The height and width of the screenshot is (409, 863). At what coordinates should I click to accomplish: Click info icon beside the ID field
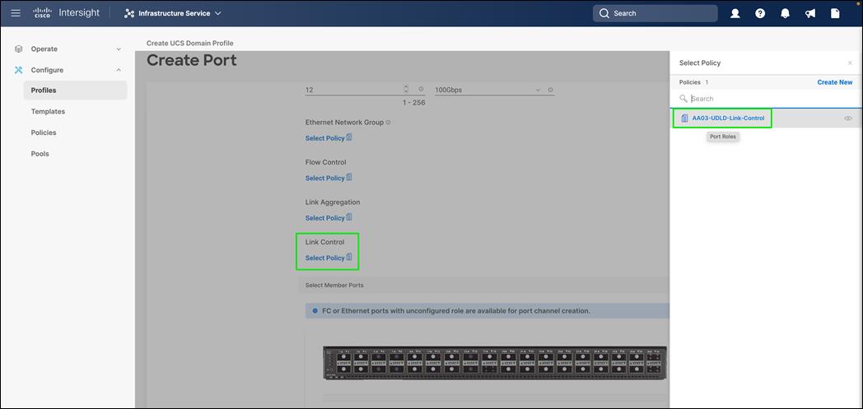(x=421, y=89)
